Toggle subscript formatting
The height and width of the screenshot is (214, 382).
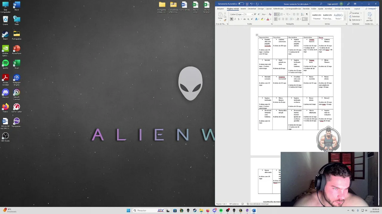[x=248, y=19]
